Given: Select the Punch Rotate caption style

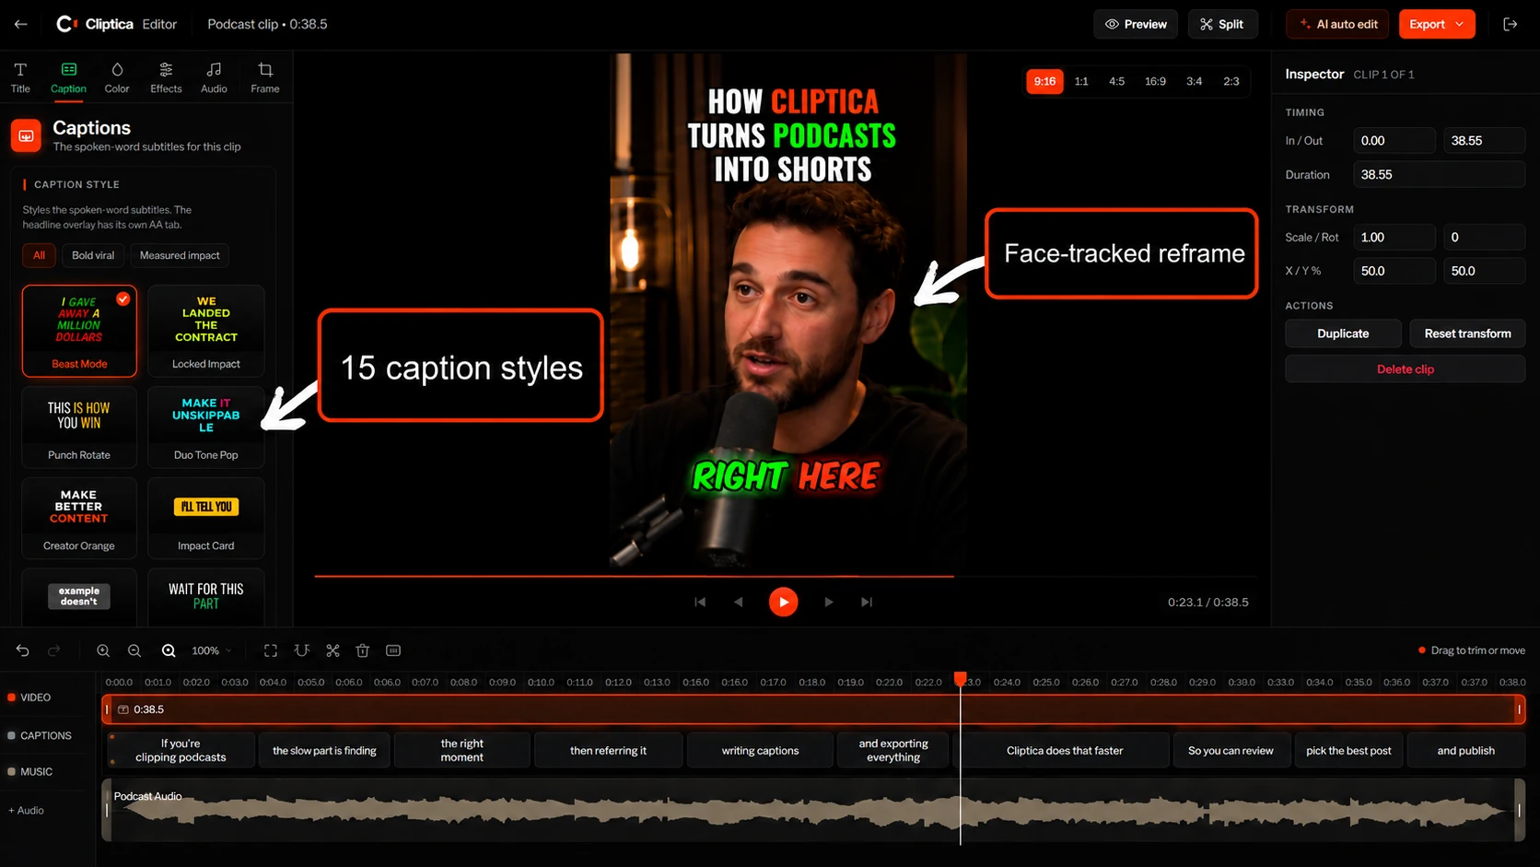Looking at the screenshot, I should (x=79, y=427).
